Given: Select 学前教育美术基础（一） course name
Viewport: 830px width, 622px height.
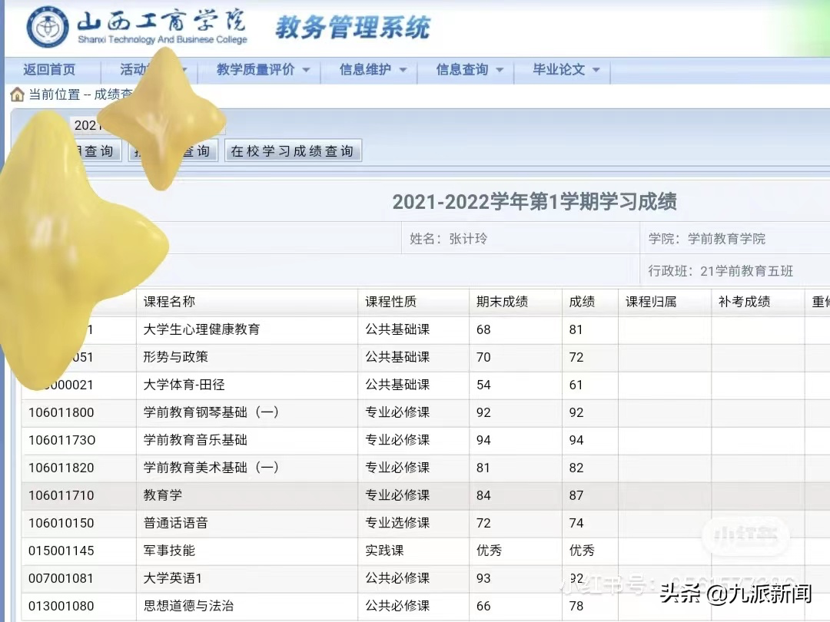Looking at the screenshot, I should 211,468.
